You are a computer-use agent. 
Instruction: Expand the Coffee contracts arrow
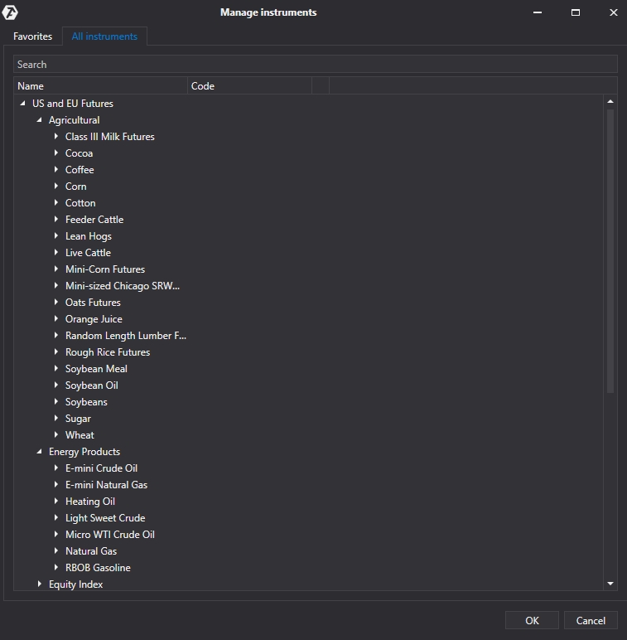(x=56, y=170)
